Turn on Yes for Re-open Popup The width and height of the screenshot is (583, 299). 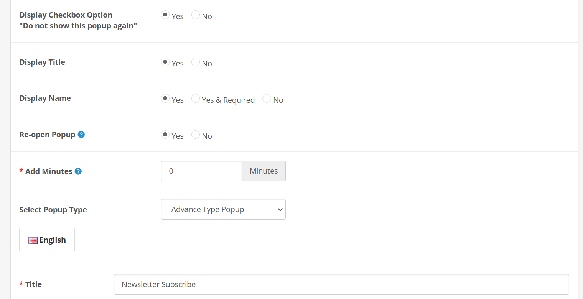point(165,135)
